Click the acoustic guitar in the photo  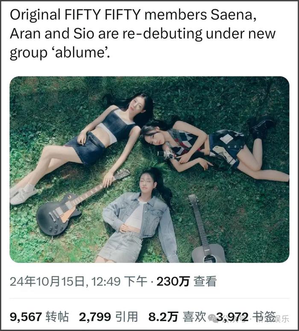click(206, 229)
